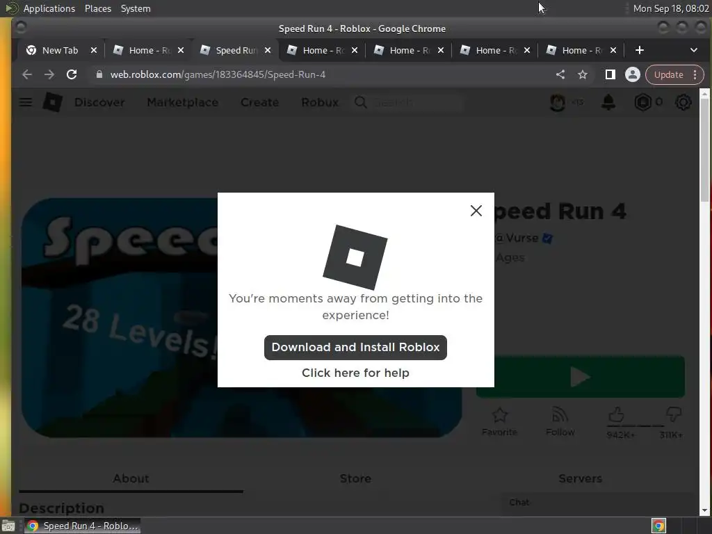Close the New Tab tab
Viewport: 712px width, 534px height.
coord(94,50)
